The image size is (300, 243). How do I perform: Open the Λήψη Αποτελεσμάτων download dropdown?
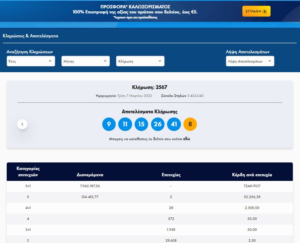[x=250, y=61]
